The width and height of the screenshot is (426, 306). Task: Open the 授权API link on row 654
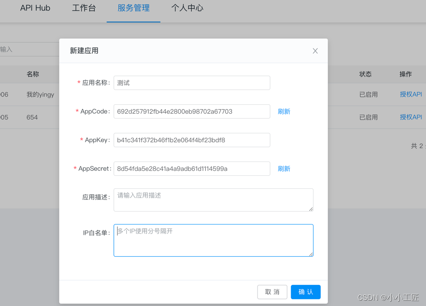click(410, 117)
